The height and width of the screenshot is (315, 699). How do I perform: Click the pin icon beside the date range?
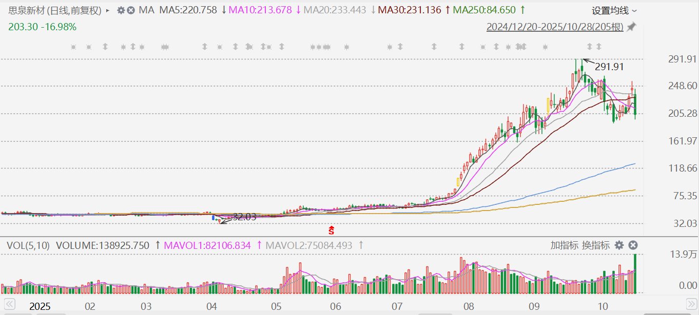(631, 27)
